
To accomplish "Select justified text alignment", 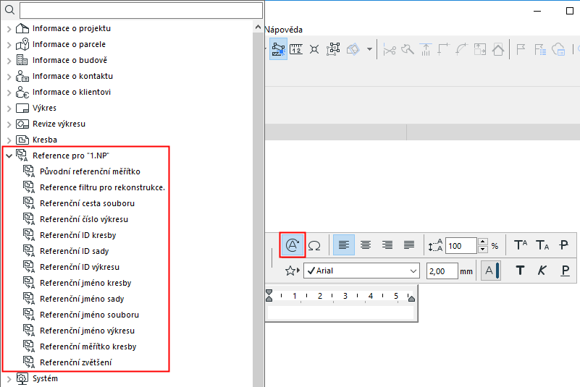I will click(409, 245).
